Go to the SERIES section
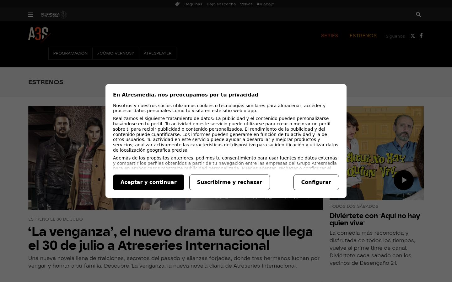 click(x=330, y=36)
